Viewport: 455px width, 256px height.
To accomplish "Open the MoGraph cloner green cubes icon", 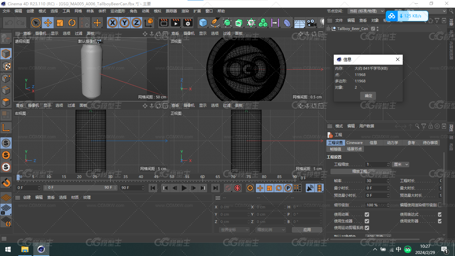I will pos(263,23).
